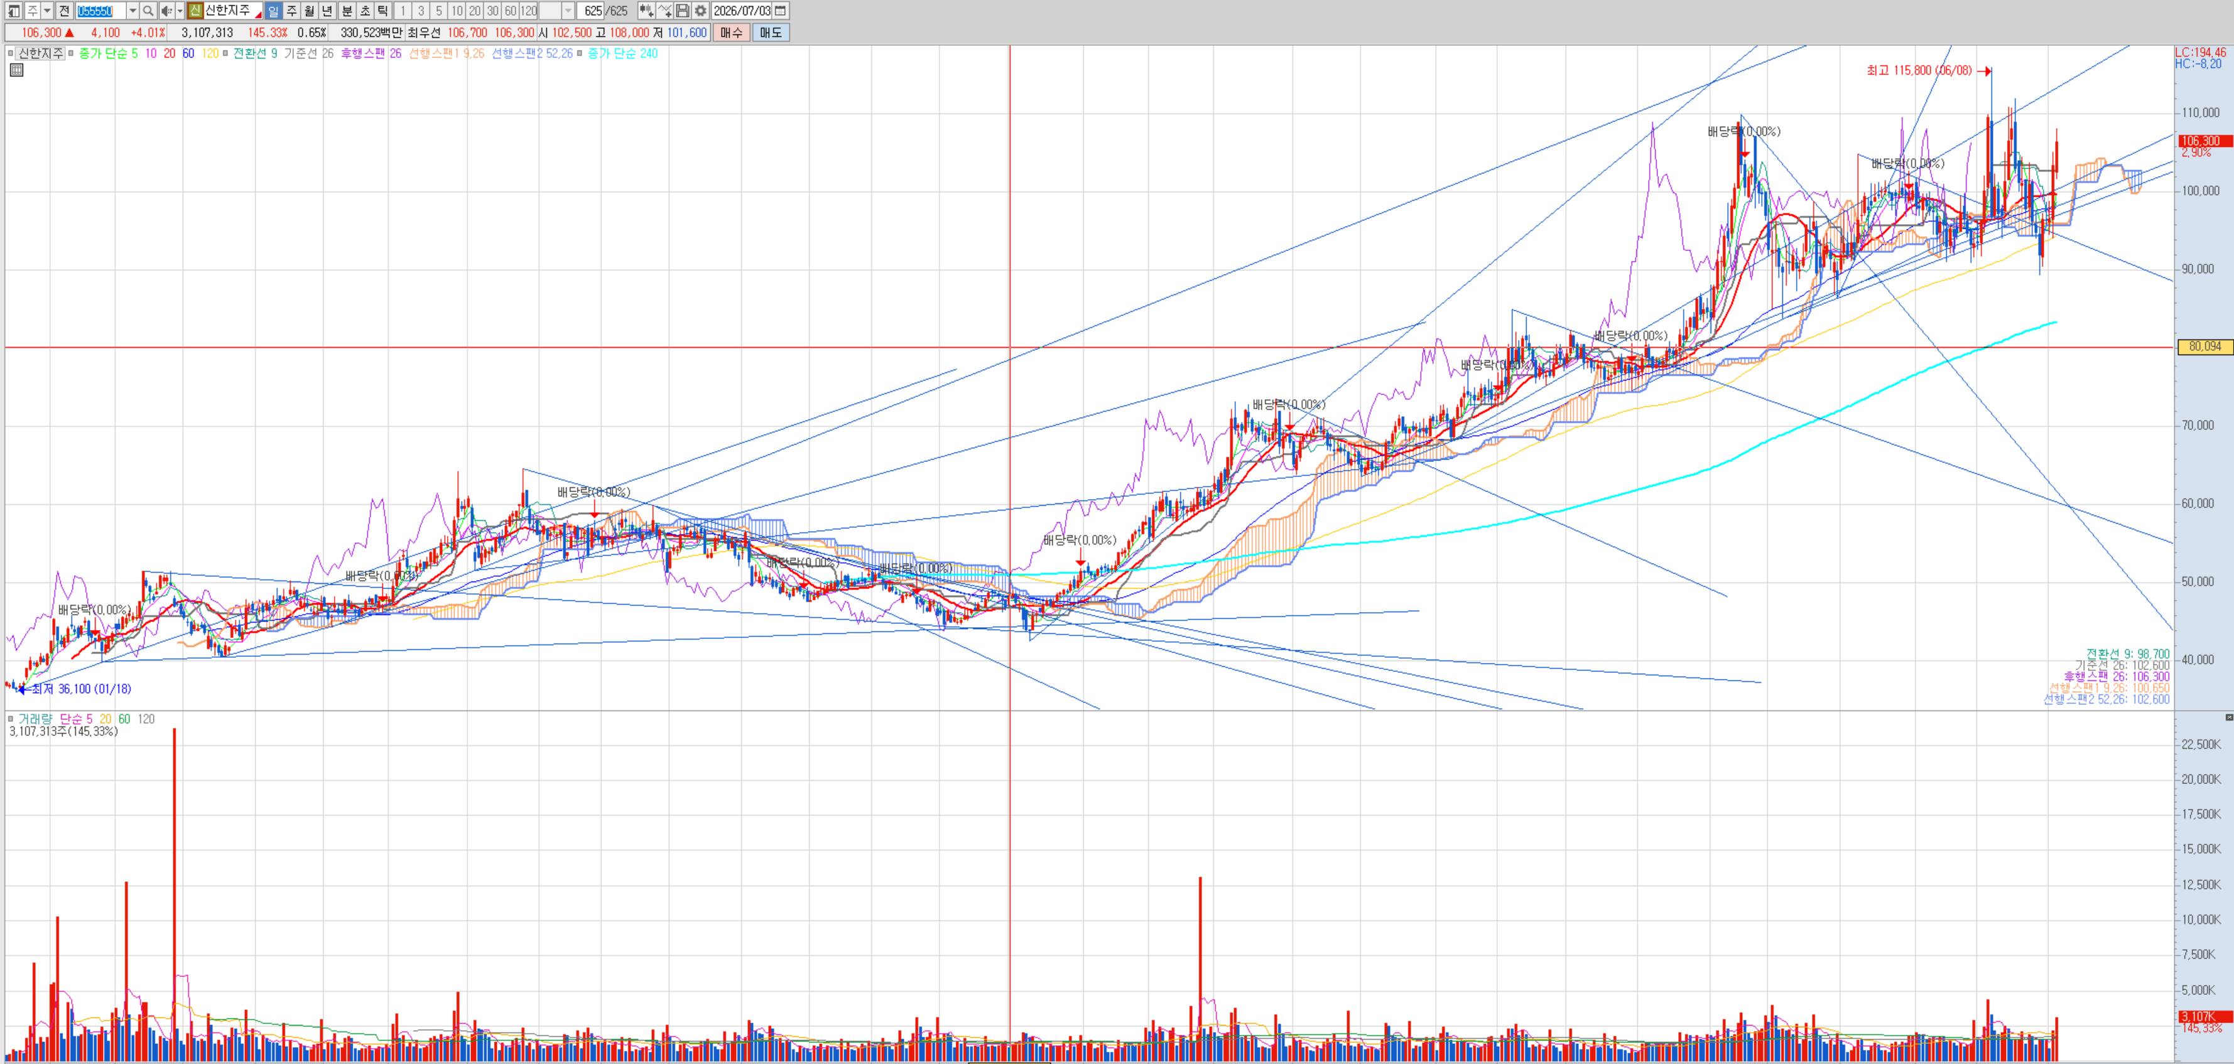Select the 분 minute period tab
Screen dimensions: 2234x1064
(347, 11)
